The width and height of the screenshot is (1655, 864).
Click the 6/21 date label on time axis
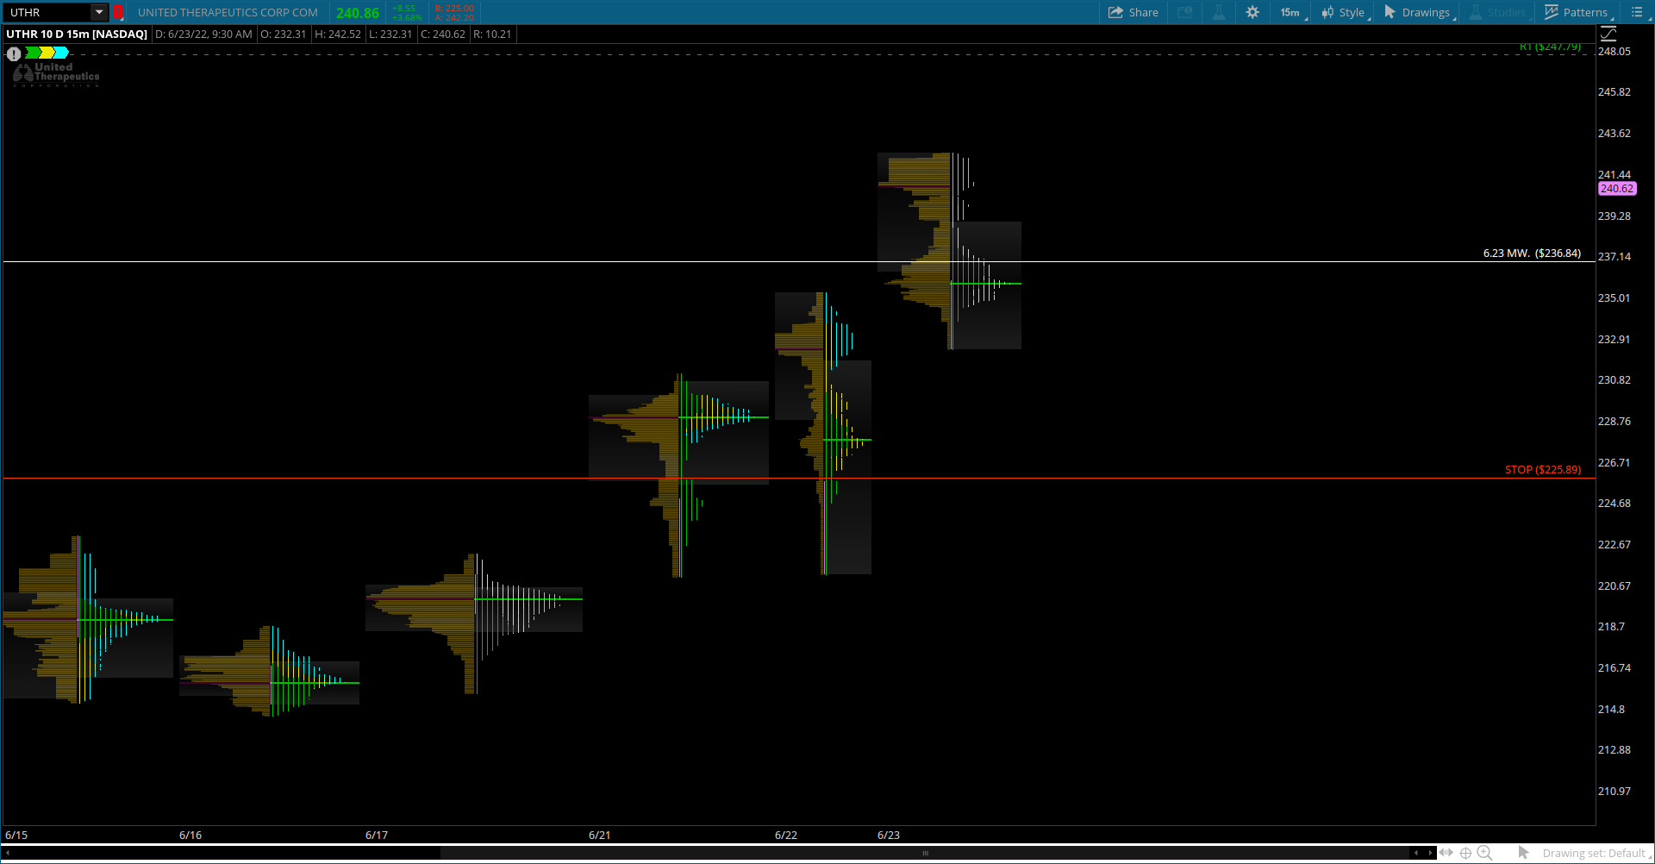pos(599,835)
